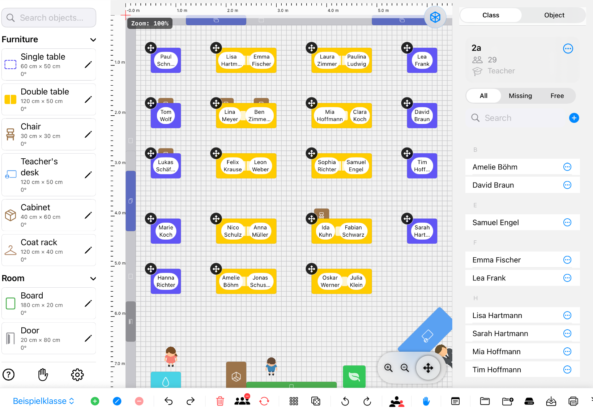Open settings gear in left sidebar
Viewport: 593px width, 412px height.
77,375
